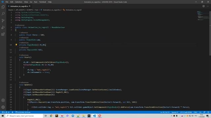211x118 pixels.
Task: Open the Run and Debug view
Action: [3, 27]
